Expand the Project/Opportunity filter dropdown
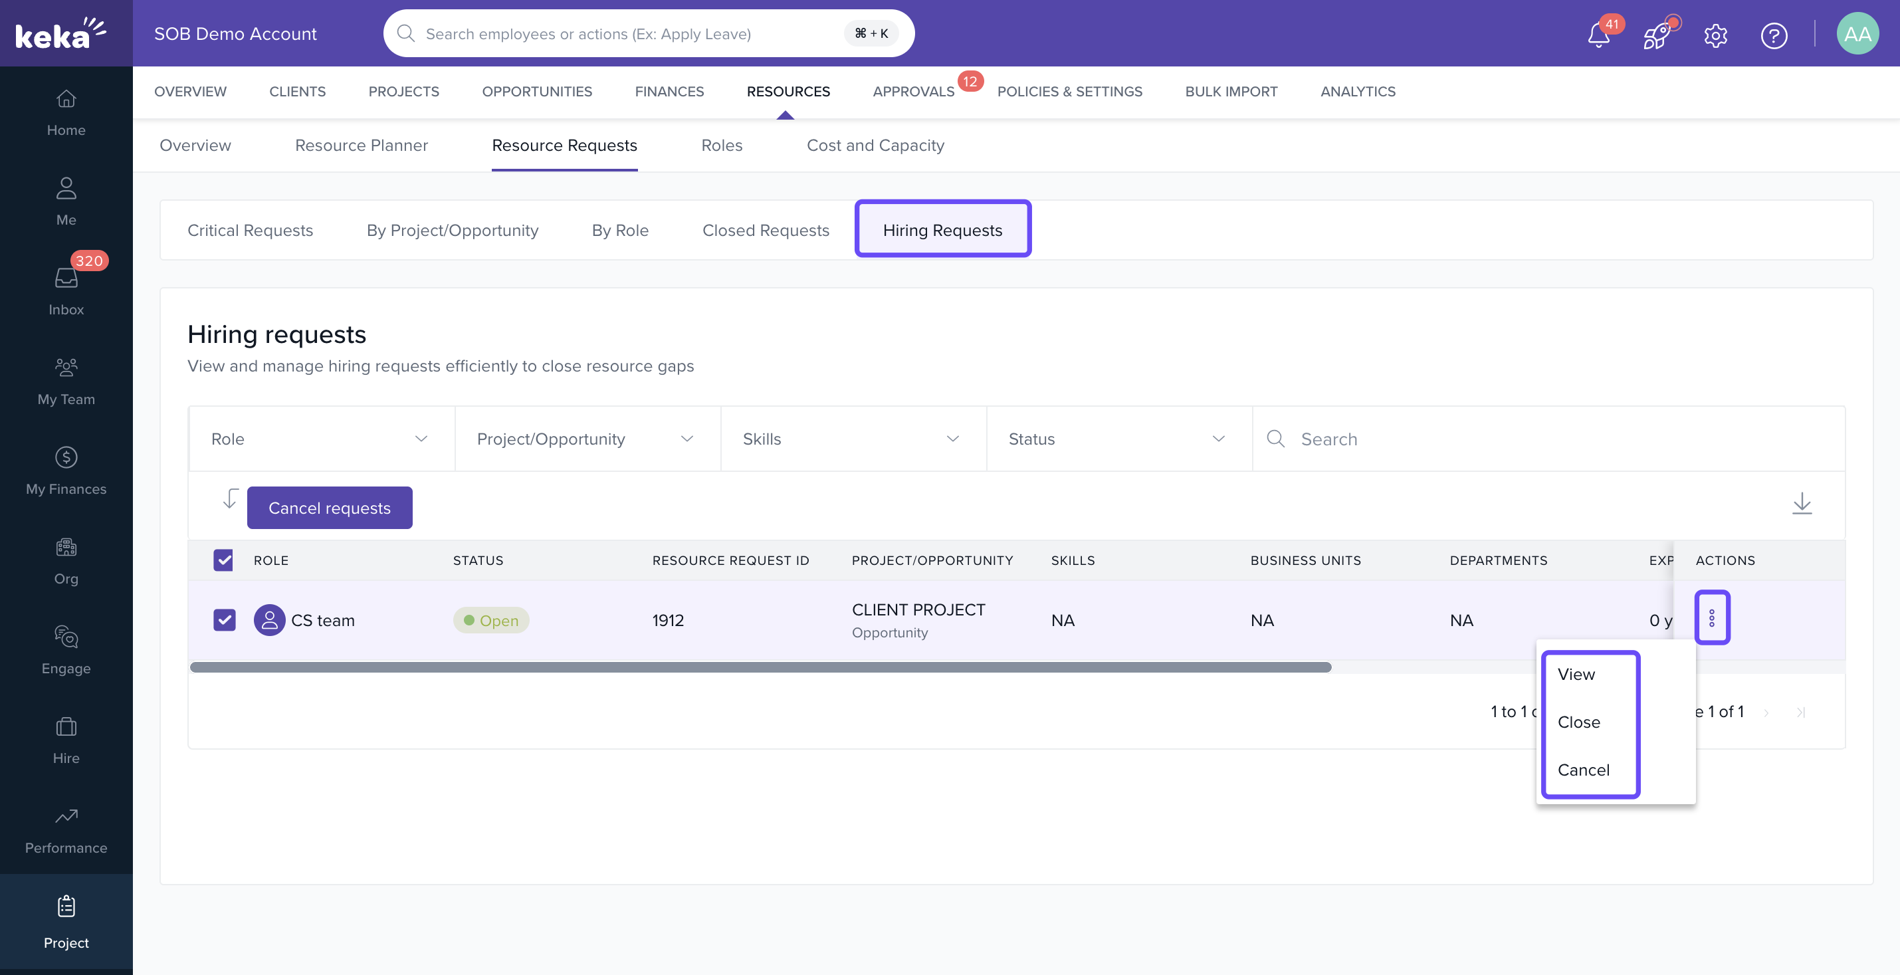This screenshot has height=975, width=1900. coord(586,439)
